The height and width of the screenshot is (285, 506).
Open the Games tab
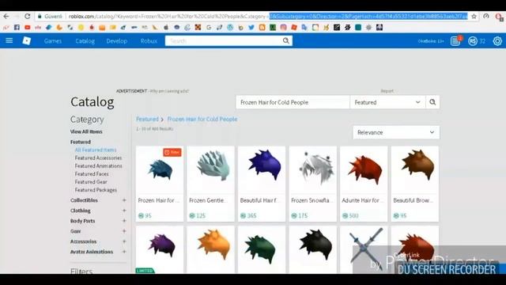(53, 41)
